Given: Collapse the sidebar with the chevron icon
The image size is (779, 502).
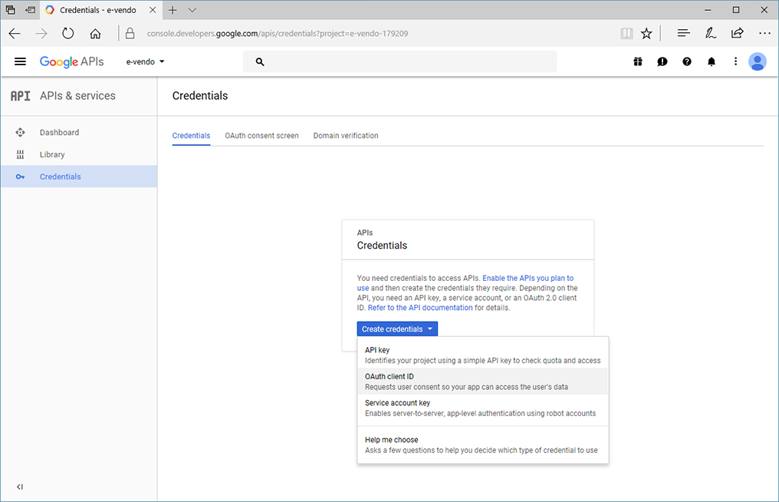Looking at the screenshot, I should tap(20, 487).
